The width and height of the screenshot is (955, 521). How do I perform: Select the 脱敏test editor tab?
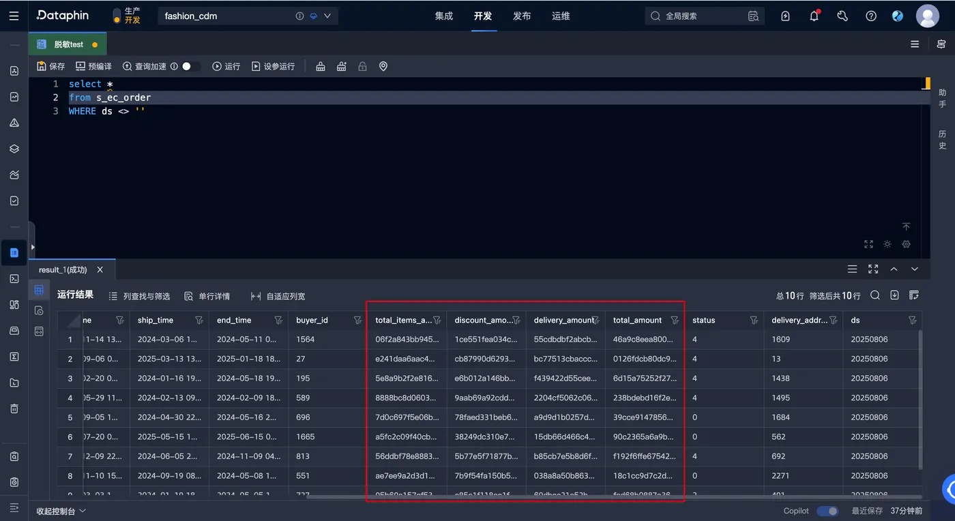point(67,44)
